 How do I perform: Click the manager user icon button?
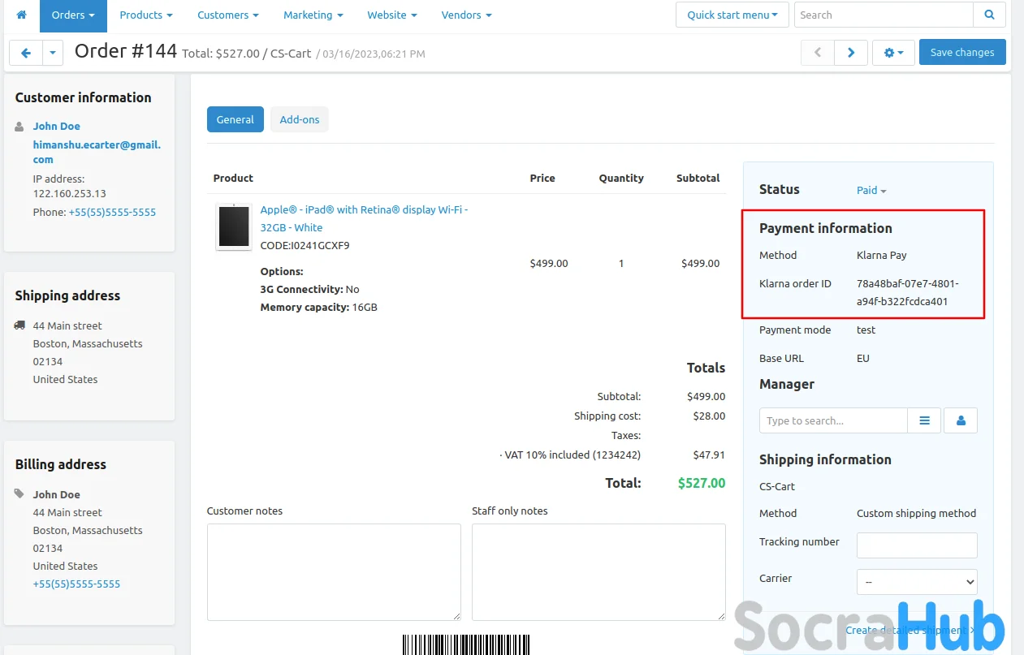coord(961,420)
